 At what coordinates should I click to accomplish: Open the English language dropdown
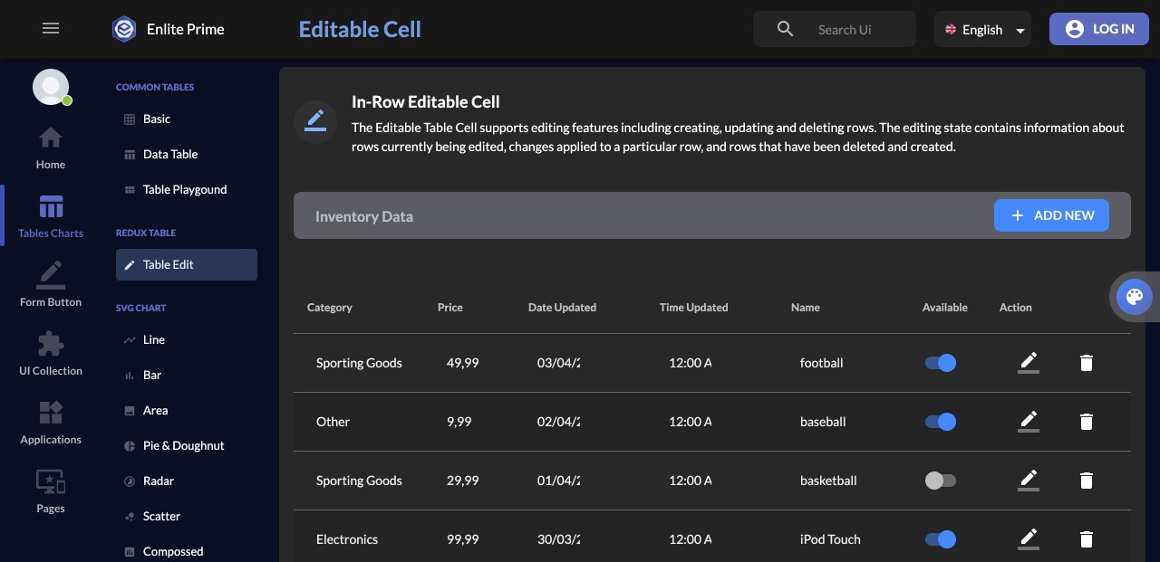click(x=983, y=30)
